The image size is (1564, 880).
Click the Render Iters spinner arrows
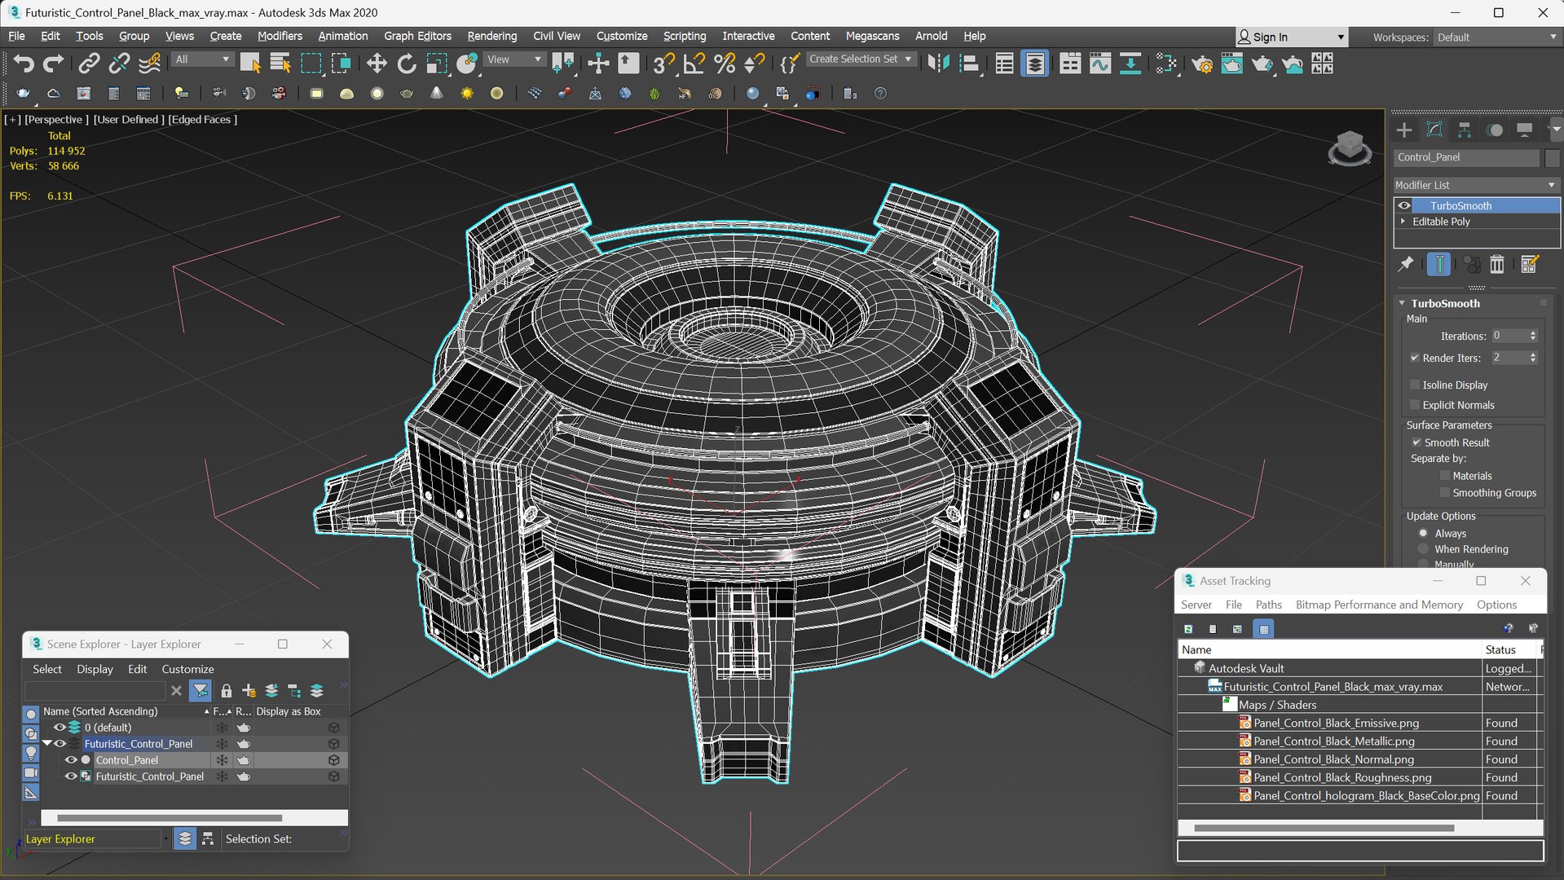coord(1533,358)
